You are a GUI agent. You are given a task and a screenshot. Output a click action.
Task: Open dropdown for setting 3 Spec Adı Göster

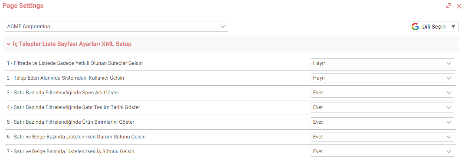tap(382, 93)
